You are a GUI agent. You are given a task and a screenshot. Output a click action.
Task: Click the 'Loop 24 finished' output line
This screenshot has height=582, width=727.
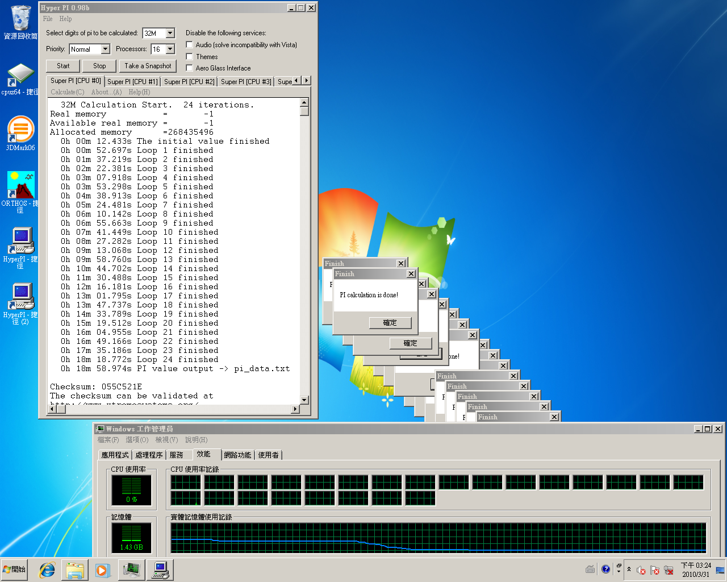point(140,360)
